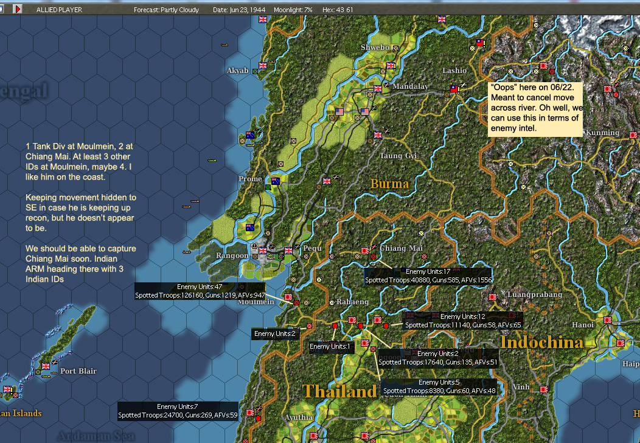The width and height of the screenshot is (640, 443).
Task: Click the Hanoi city label
Action: pos(583,325)
